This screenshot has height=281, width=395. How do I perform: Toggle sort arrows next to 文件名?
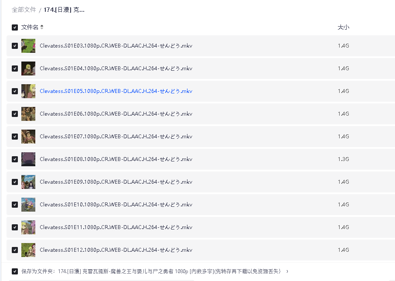point(42,27)
